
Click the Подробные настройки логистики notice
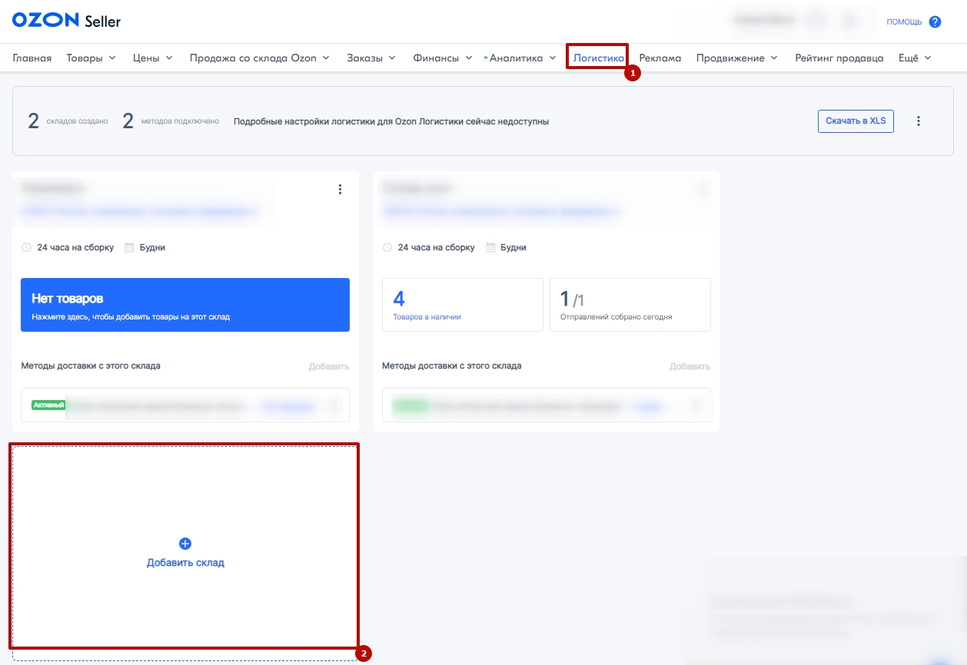(391, 121)
